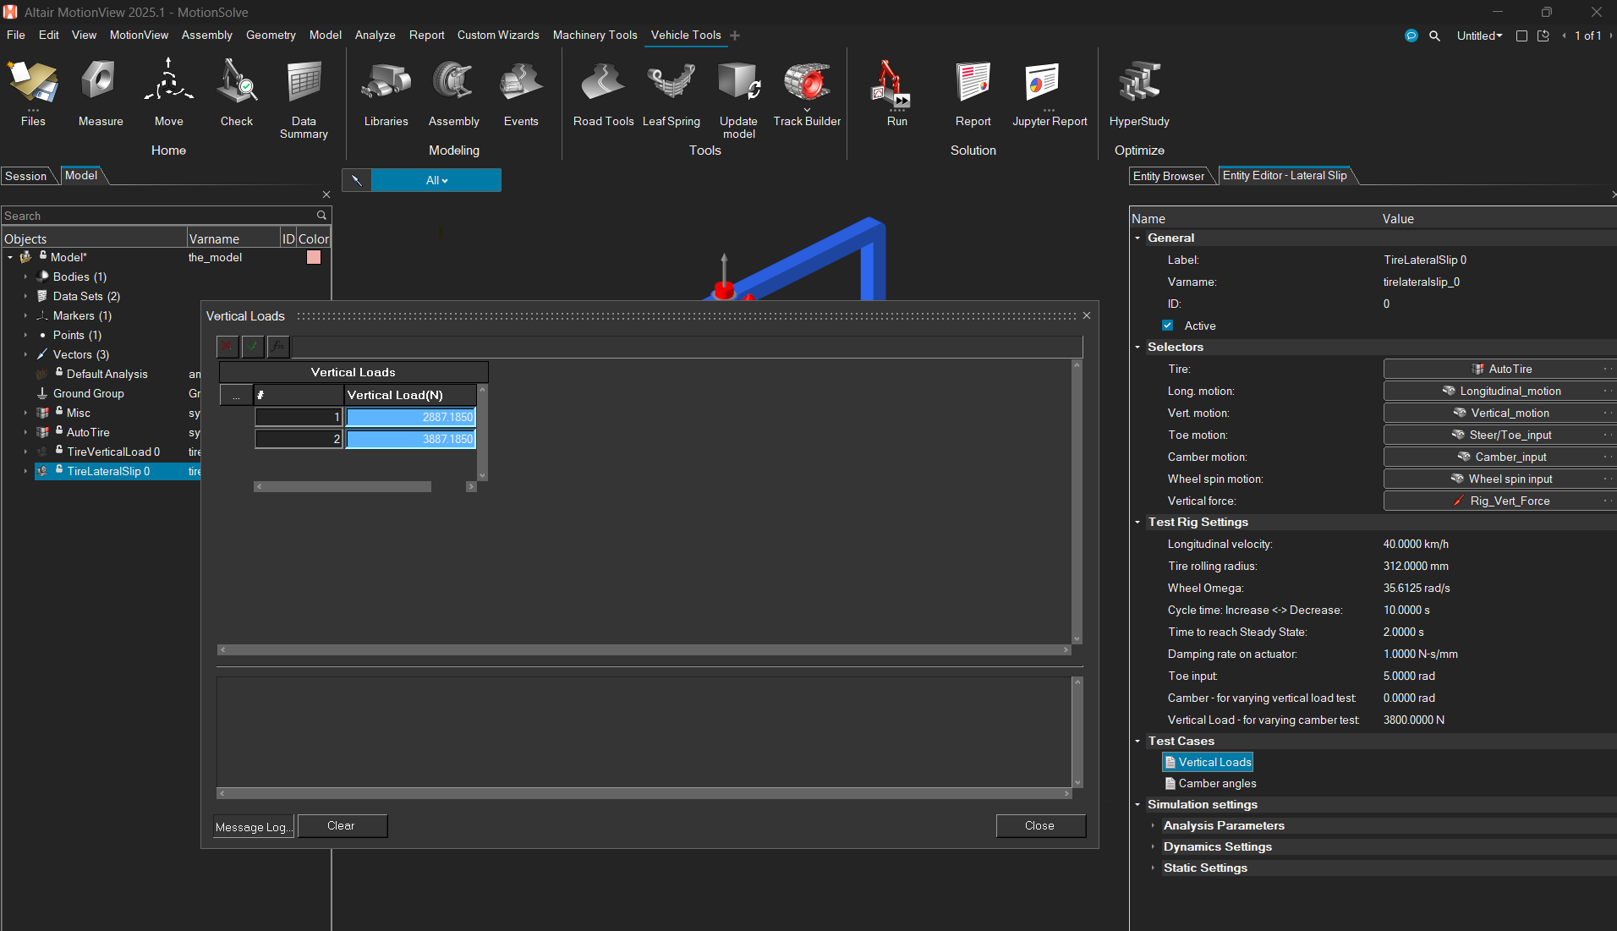This screenshot has height=931, width=1617.
Task: Select TireVerticalLoad 0 in model tree
Action: (113, 452)
